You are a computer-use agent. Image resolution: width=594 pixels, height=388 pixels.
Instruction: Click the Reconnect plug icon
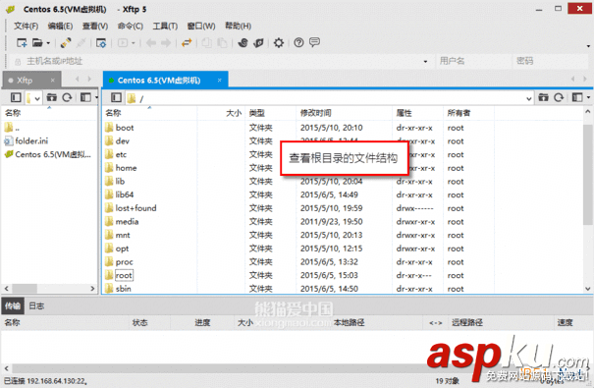[66, 43]
